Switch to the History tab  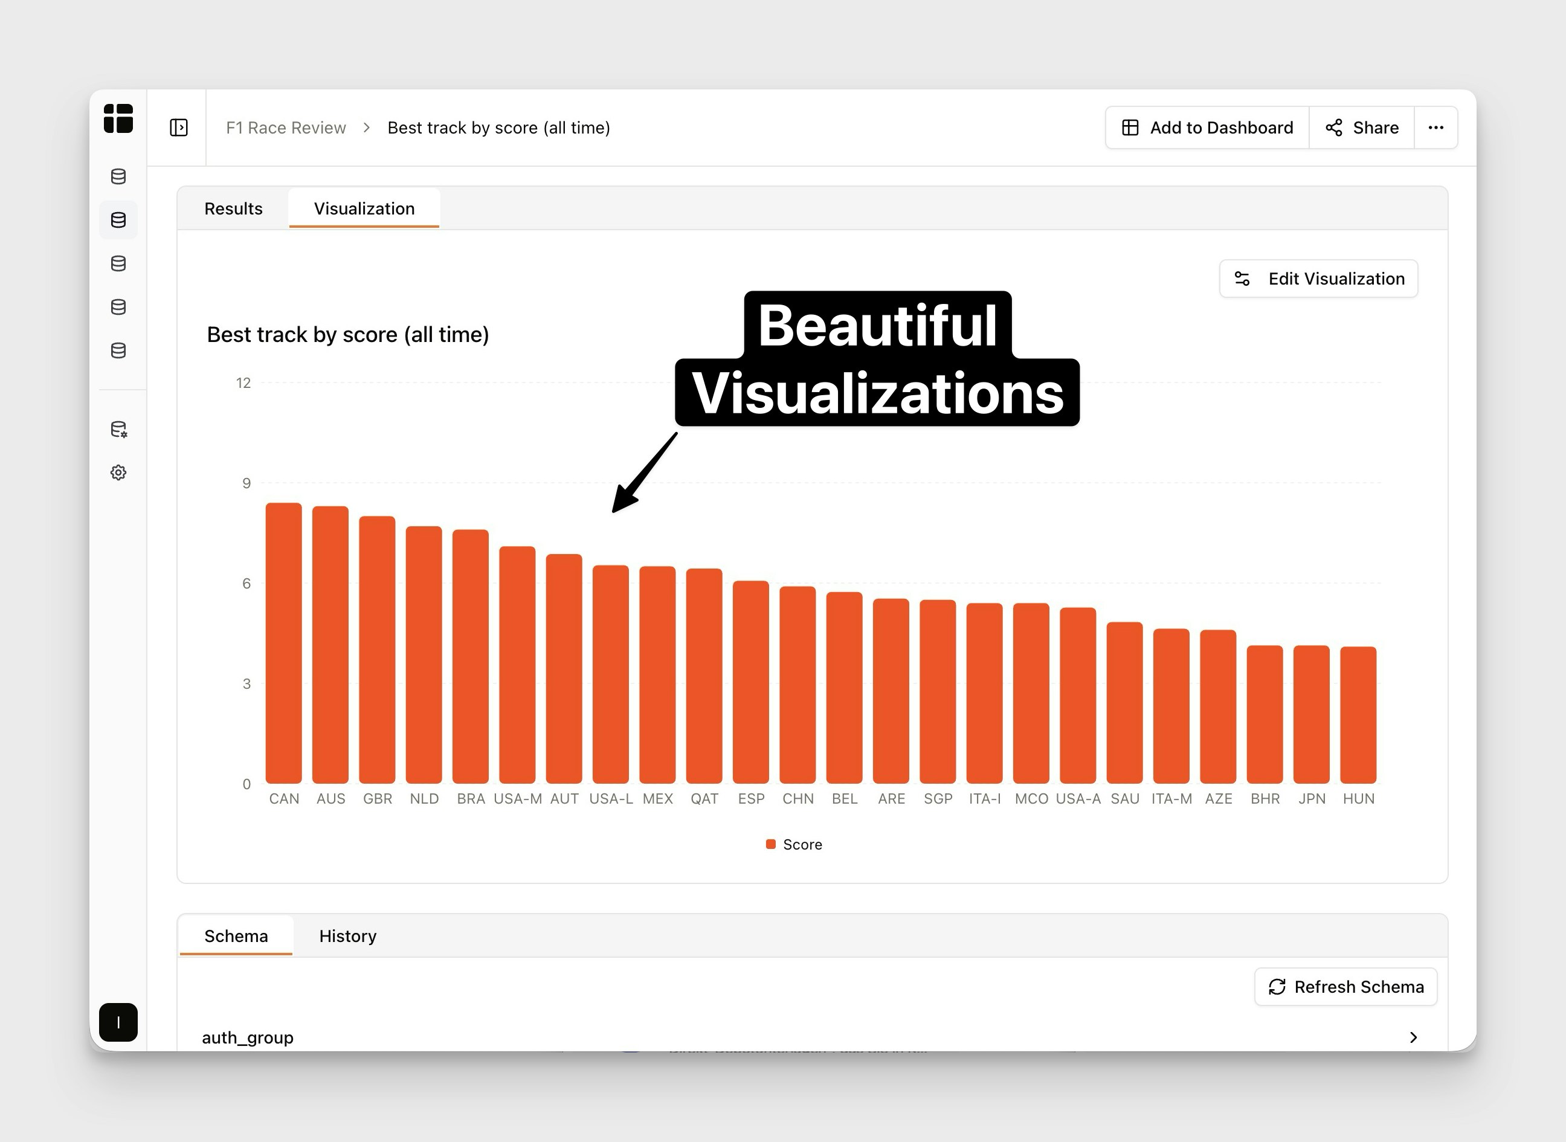click(x=347, y=936)
